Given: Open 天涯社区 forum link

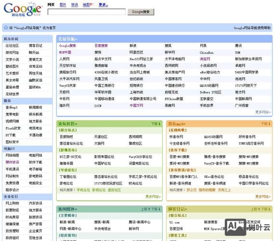Looking at the screenshot, I should tap(101, 137).
